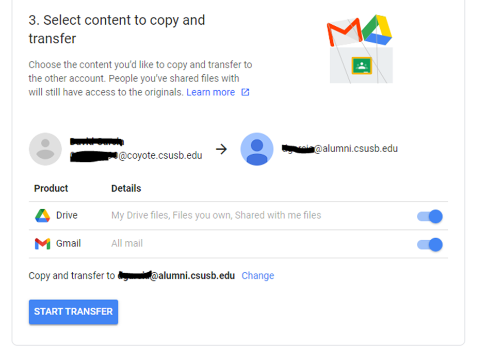Select the 'All mail' details text
This screenshot has height=347, width=503.
click(127, 244)
